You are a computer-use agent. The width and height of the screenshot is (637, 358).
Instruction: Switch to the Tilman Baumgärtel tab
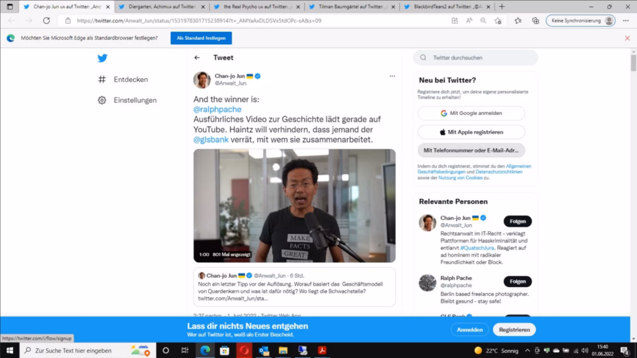point(351,7)
